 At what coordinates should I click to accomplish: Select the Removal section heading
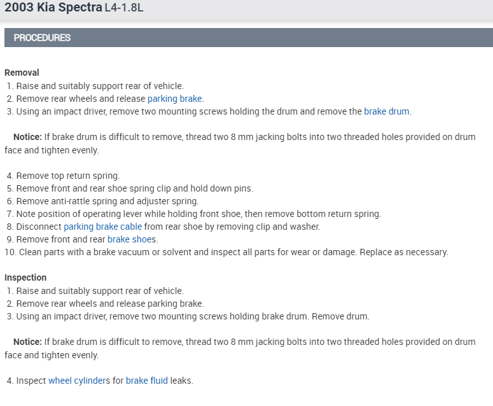pos(22,73)
